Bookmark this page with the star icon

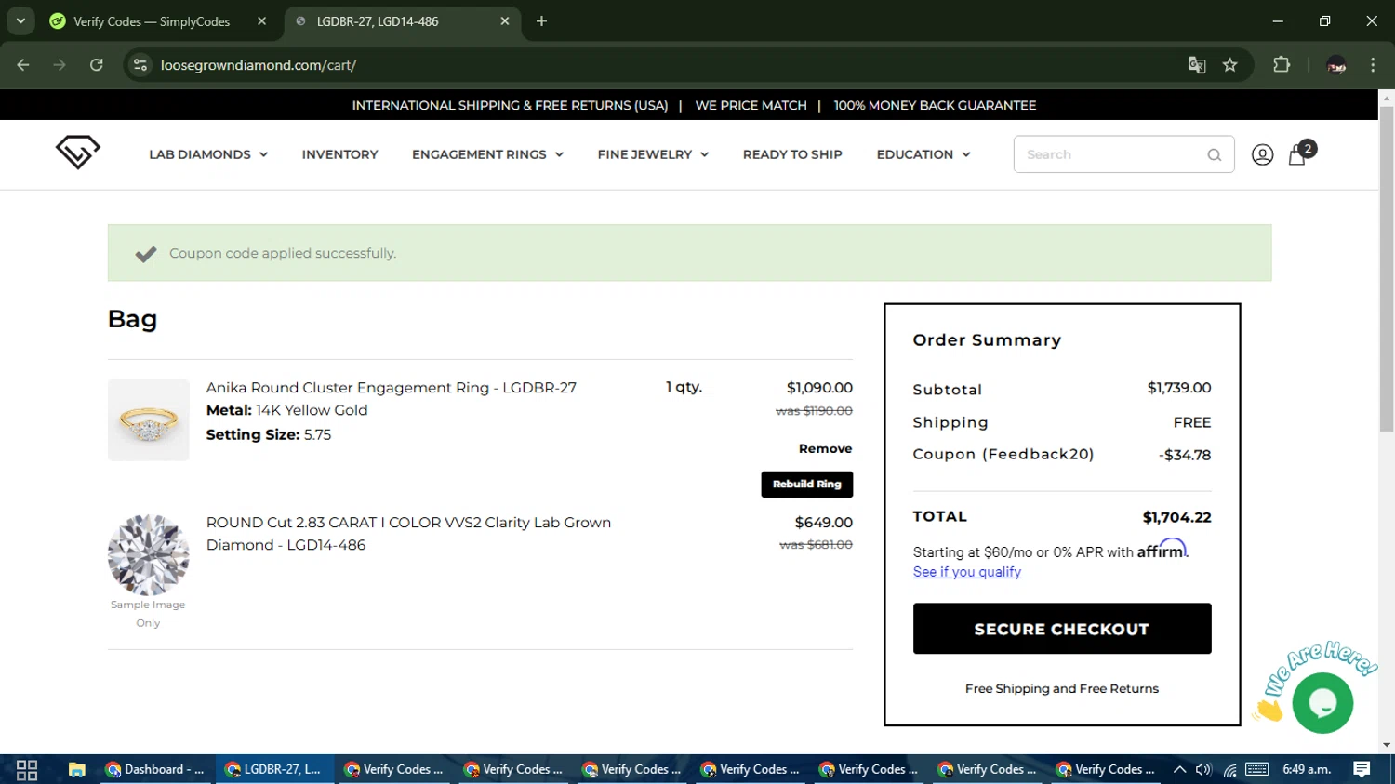1230,65
